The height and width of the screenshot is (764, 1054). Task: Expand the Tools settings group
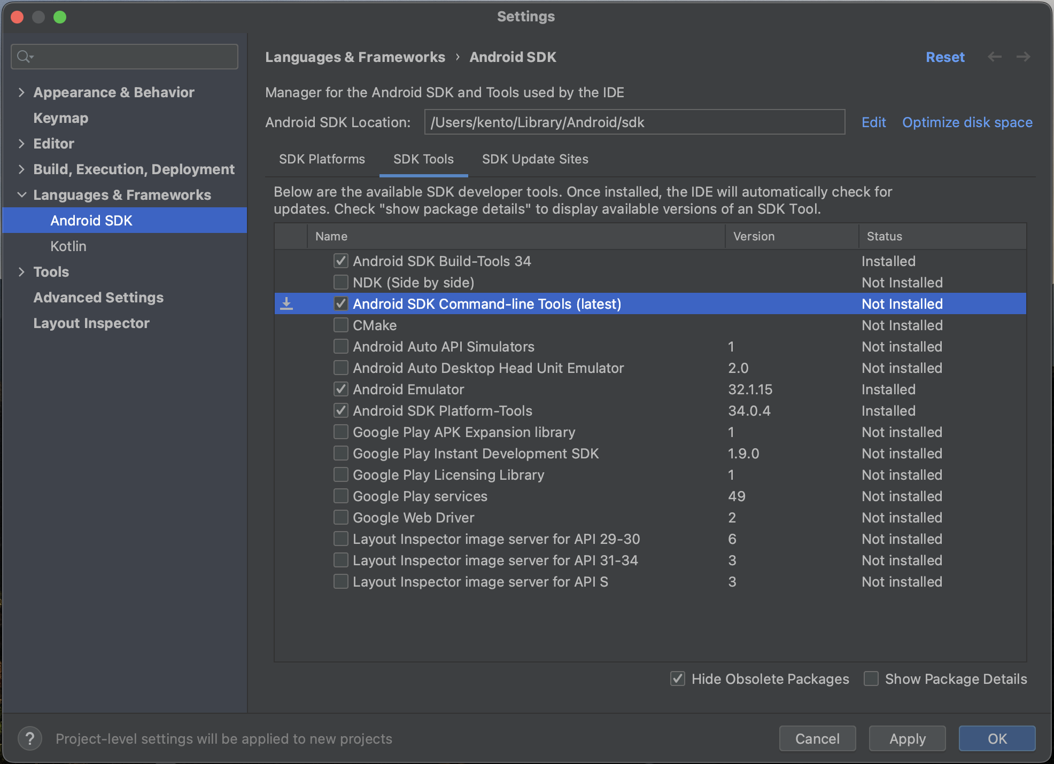tap(21, 272)
